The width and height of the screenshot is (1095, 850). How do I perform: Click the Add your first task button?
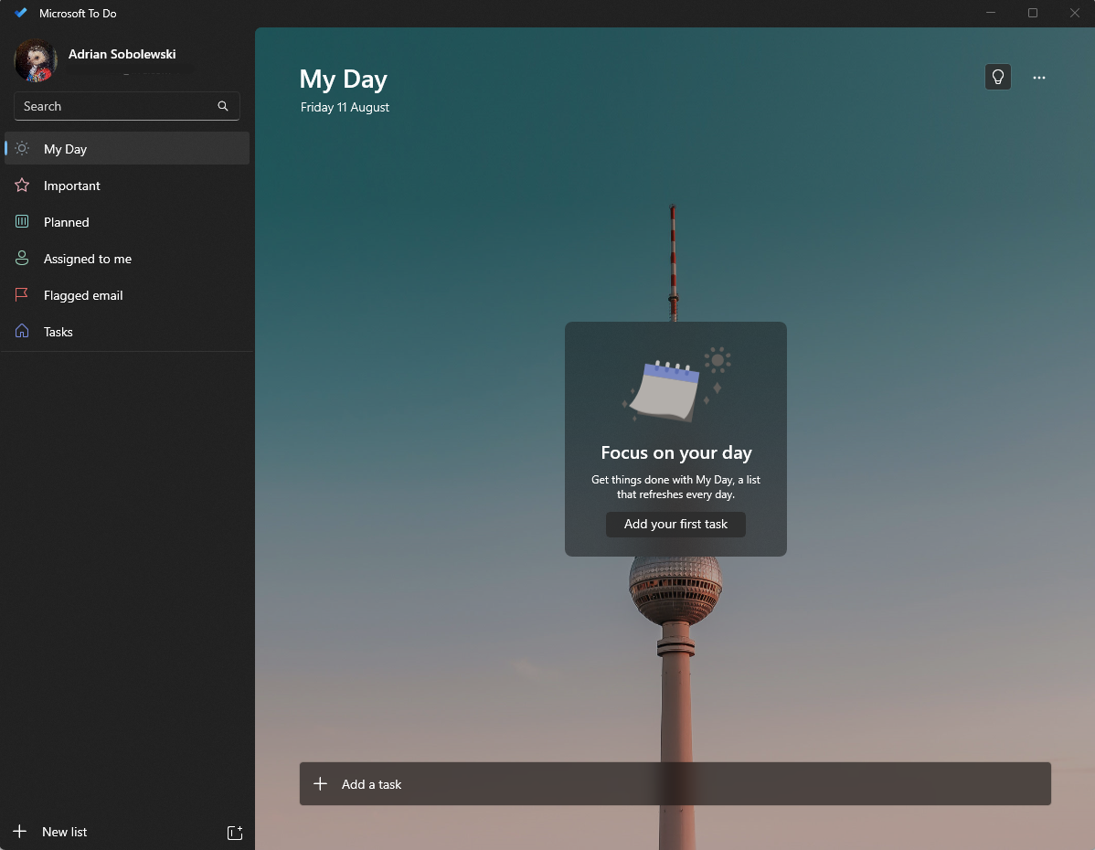point(675,524)
